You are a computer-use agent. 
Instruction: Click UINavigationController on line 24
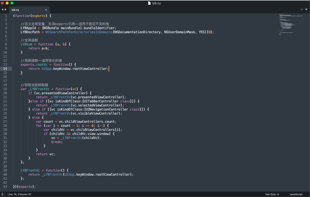[x=106, y=109]
